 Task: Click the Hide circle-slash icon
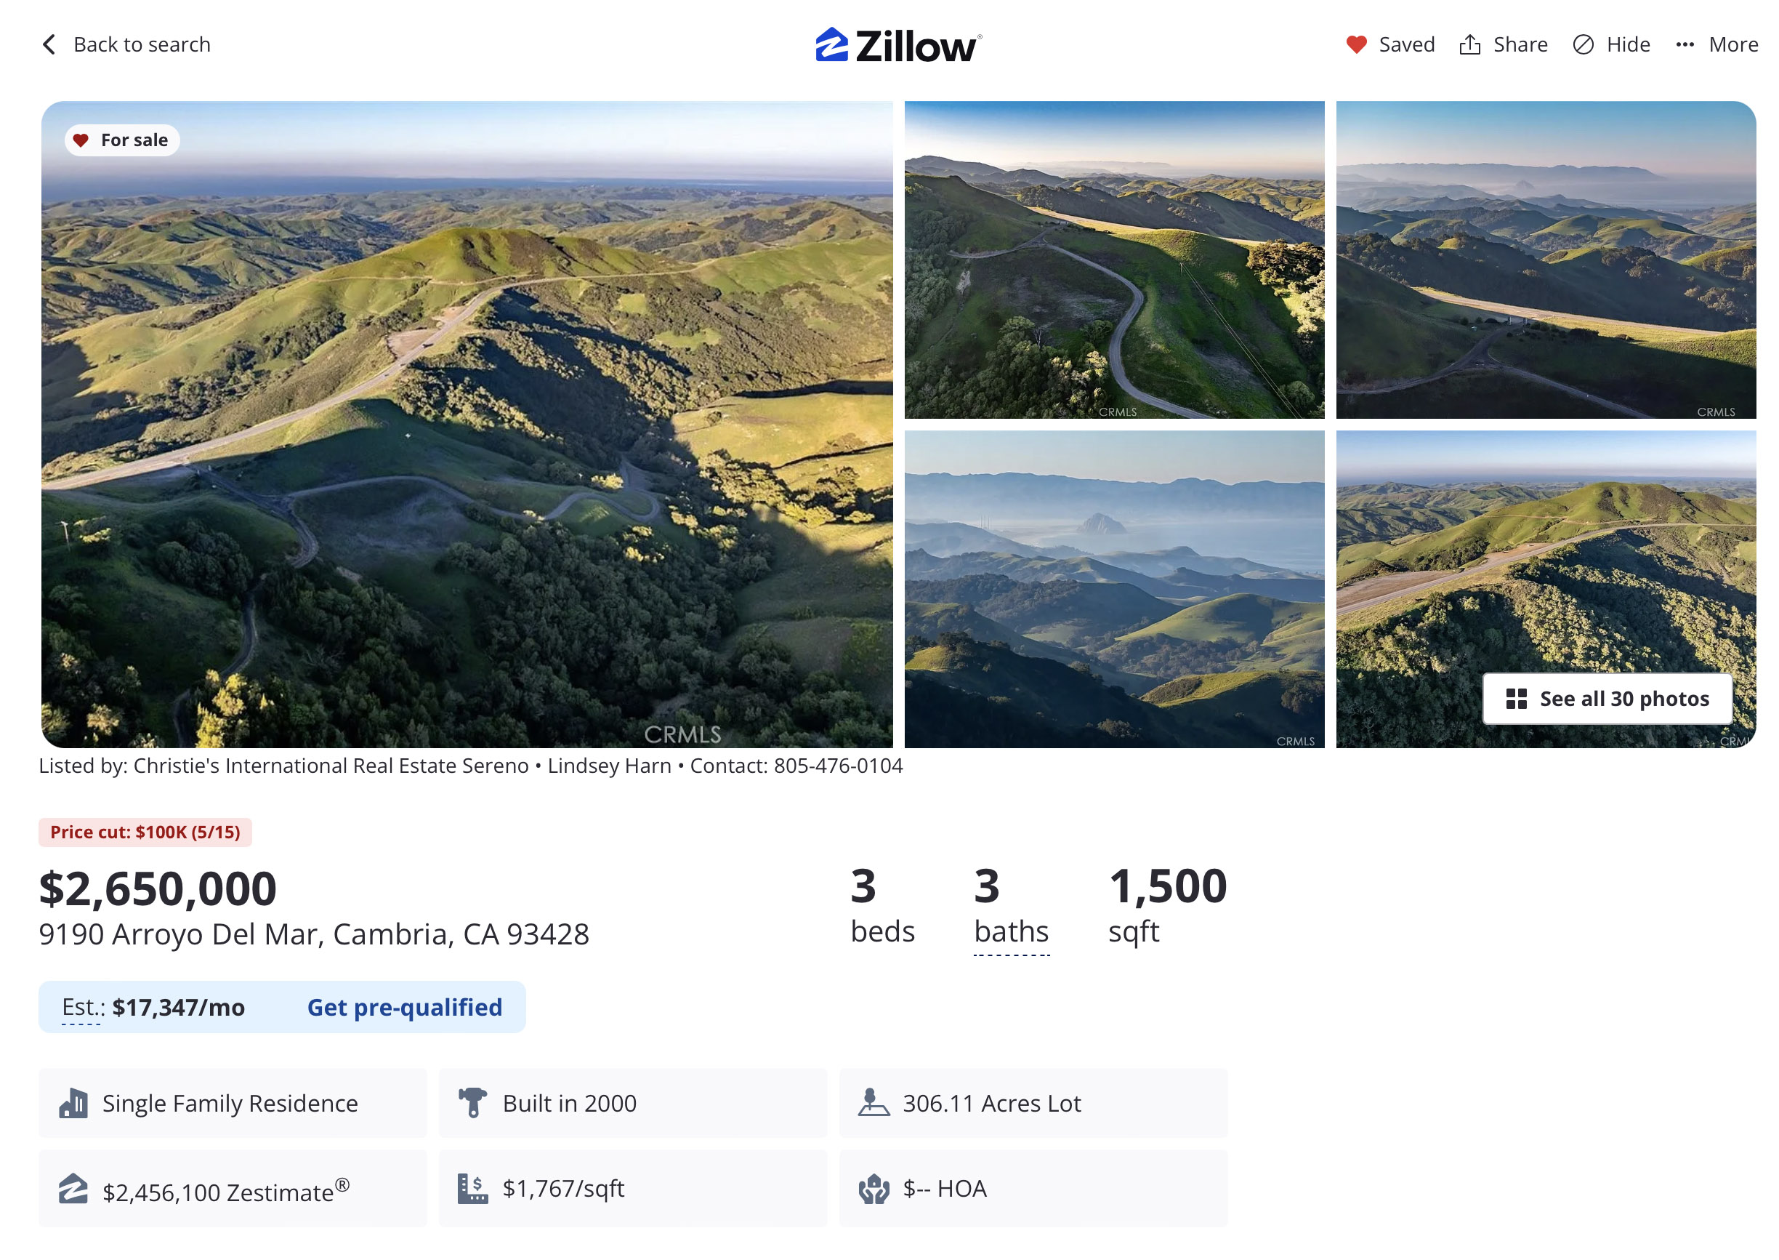pyautogui.click(x=1582, y=44)
